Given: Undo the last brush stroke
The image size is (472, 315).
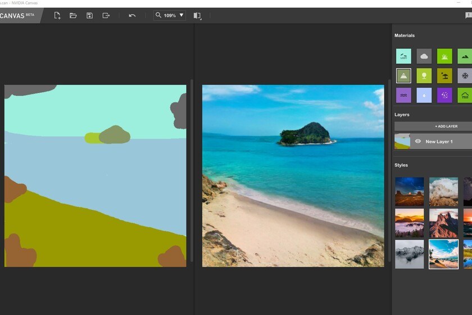Looking at the screenshot, I should tap(132, 16).
